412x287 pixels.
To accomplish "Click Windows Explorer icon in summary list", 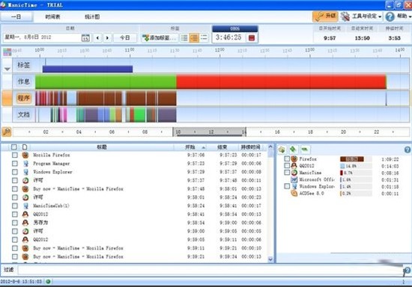I will coord(294,186).
